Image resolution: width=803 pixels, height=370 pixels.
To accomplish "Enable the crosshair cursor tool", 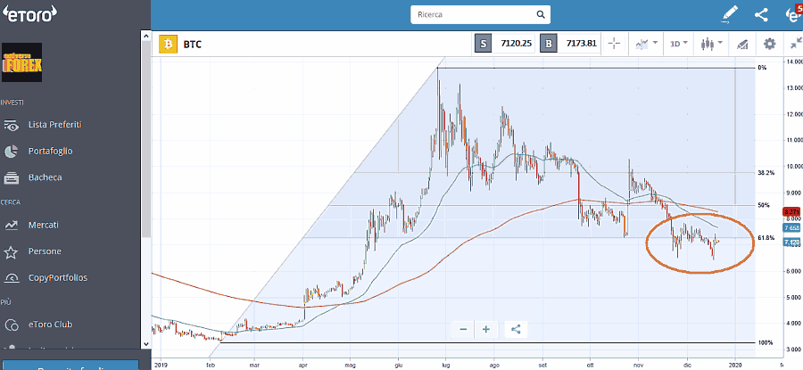I will point(614,43).
